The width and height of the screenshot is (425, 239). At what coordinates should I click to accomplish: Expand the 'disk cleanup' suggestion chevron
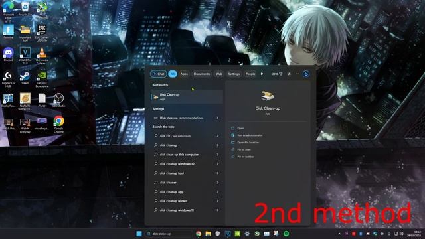pyautogui.click(x=218, y=145)
